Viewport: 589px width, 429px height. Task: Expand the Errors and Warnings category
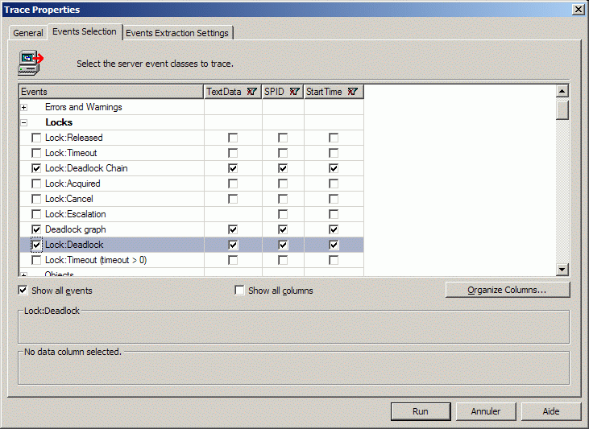24,107
